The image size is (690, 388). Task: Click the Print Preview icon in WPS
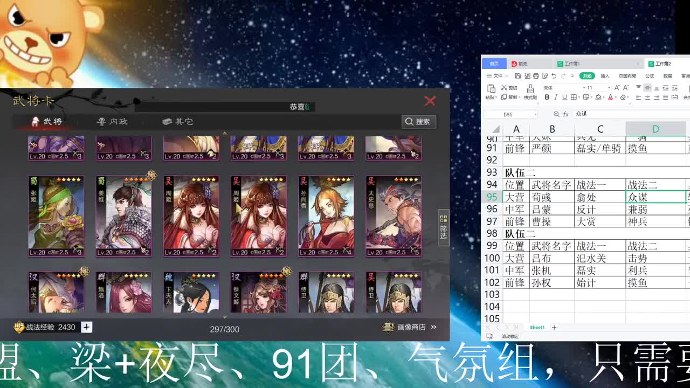click(x=545, y=76)
